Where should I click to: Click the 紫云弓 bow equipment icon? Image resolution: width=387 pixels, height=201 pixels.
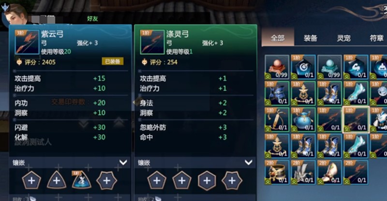click(x=27, y=42)
